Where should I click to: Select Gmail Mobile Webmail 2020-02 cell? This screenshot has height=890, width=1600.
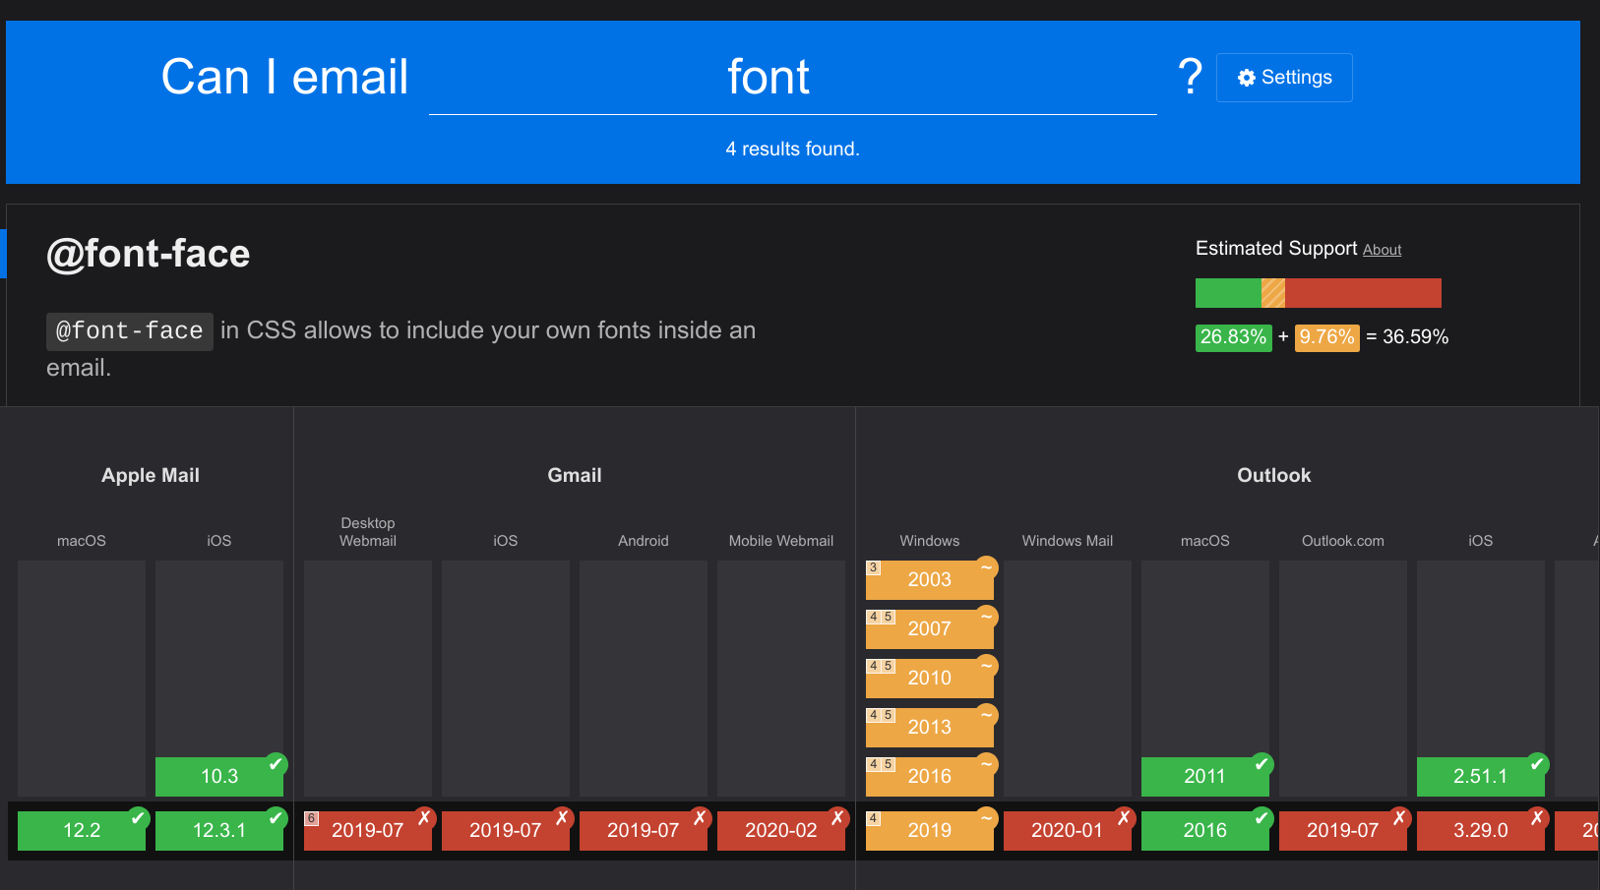(781, 830)
